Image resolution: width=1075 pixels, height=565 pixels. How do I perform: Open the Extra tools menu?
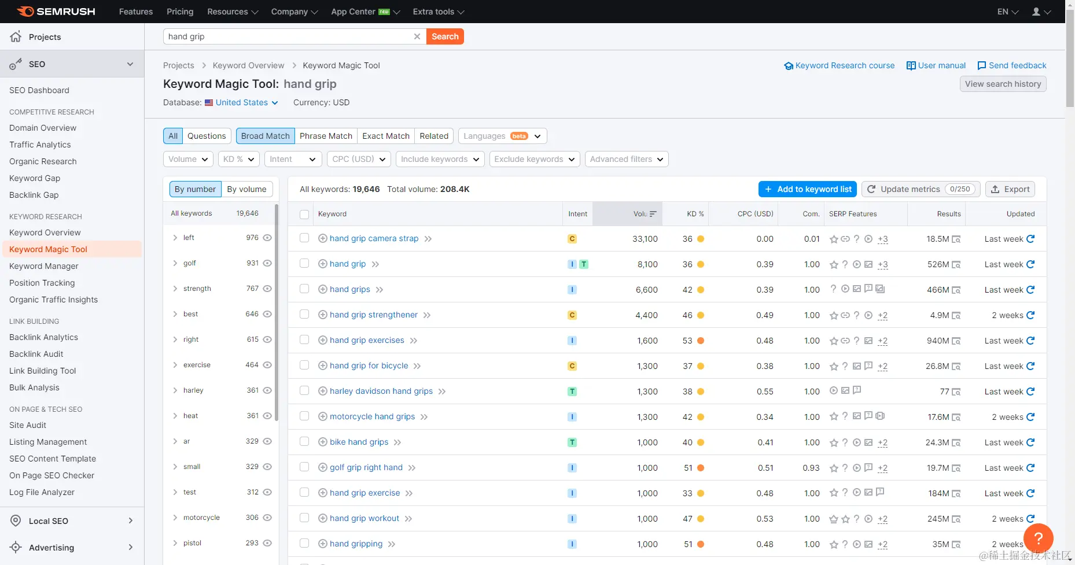tap(439, 12)
